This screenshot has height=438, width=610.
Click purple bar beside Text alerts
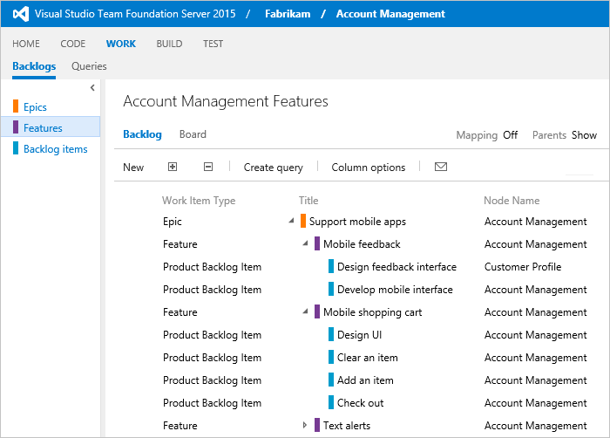pos(317,425)
